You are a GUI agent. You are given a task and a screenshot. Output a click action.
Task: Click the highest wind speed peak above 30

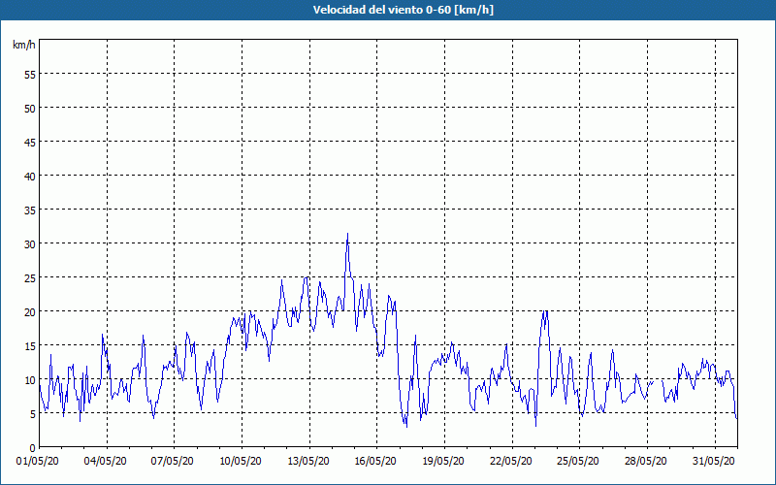pyautogui.click(x=347, y=234)
